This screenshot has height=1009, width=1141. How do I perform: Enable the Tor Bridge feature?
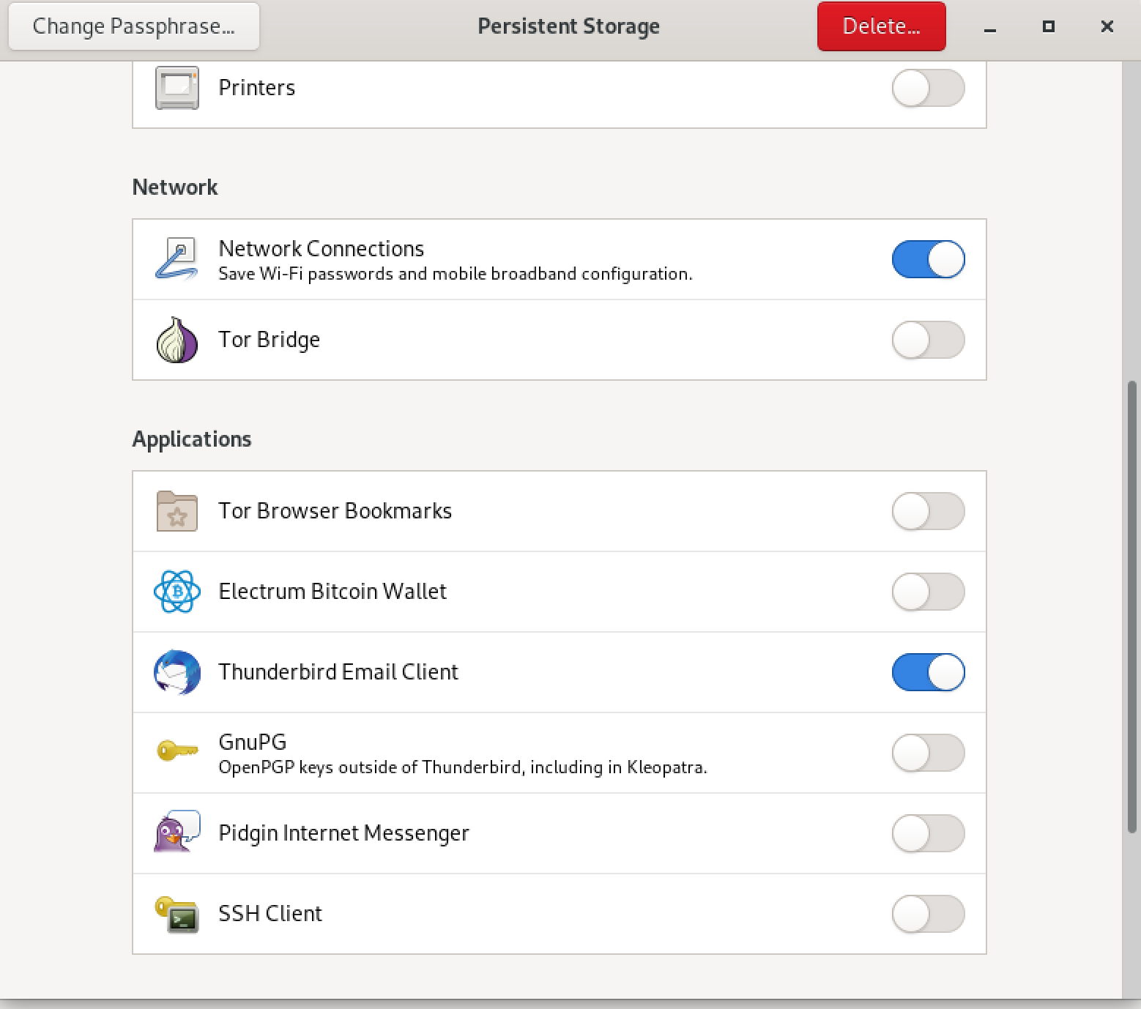928,339
